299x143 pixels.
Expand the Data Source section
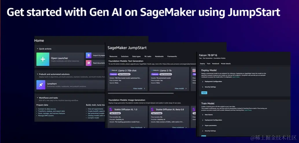click(202, 115)
